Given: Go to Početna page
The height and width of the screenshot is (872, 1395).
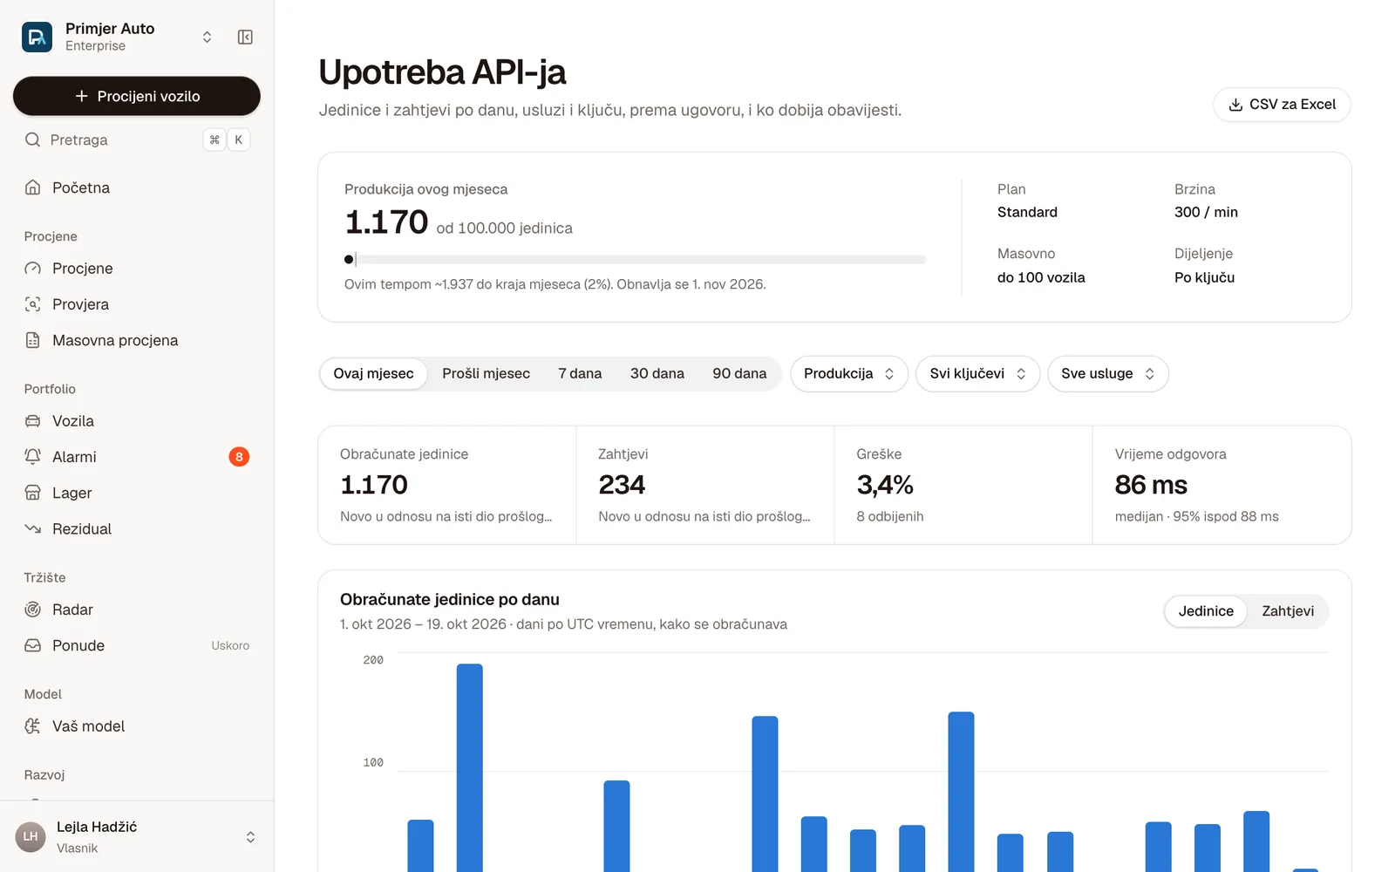Looking at the screenshot, I should coord(137,187).
